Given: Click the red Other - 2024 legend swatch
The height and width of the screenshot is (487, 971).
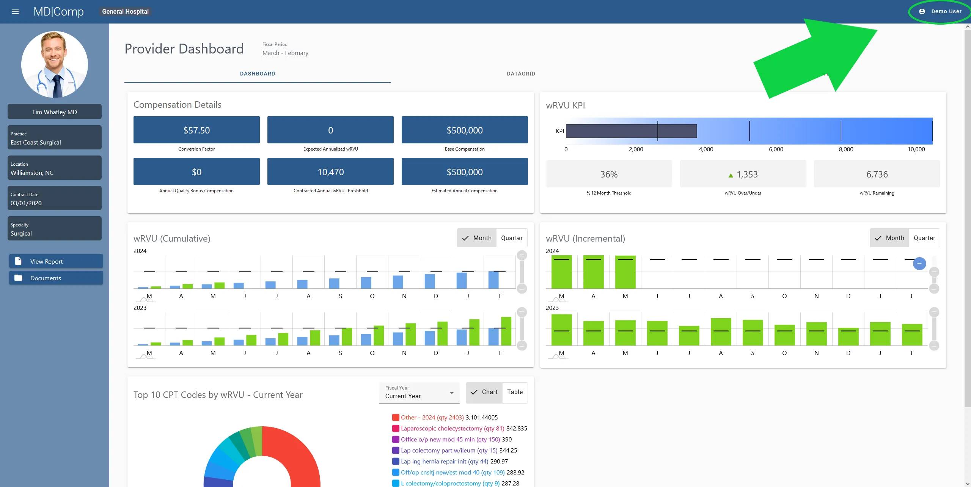Looking at the screenshot, I should [396, 417].
